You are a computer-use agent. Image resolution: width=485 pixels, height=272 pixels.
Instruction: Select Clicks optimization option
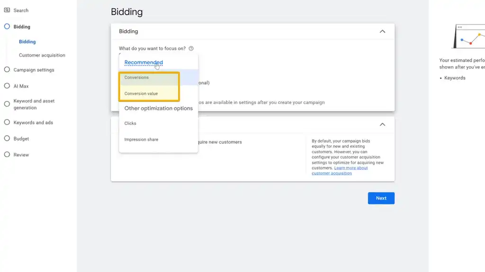[158, 123]
